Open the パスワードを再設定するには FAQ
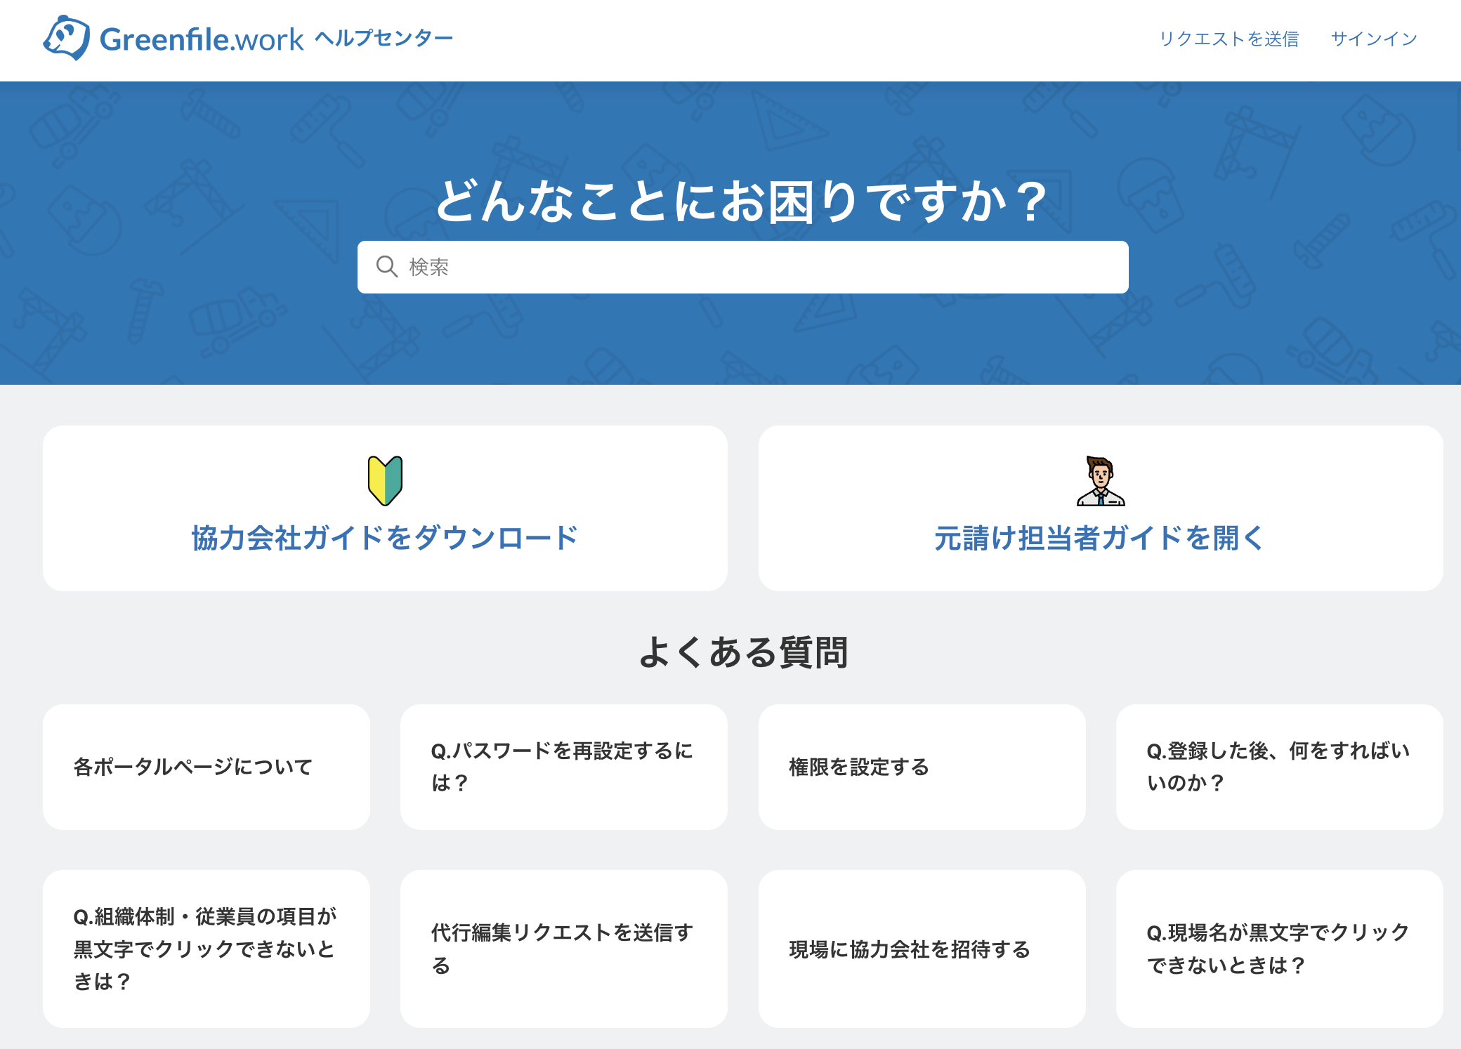Viewport: 1461px width, 1049px height. click(563, 767)
